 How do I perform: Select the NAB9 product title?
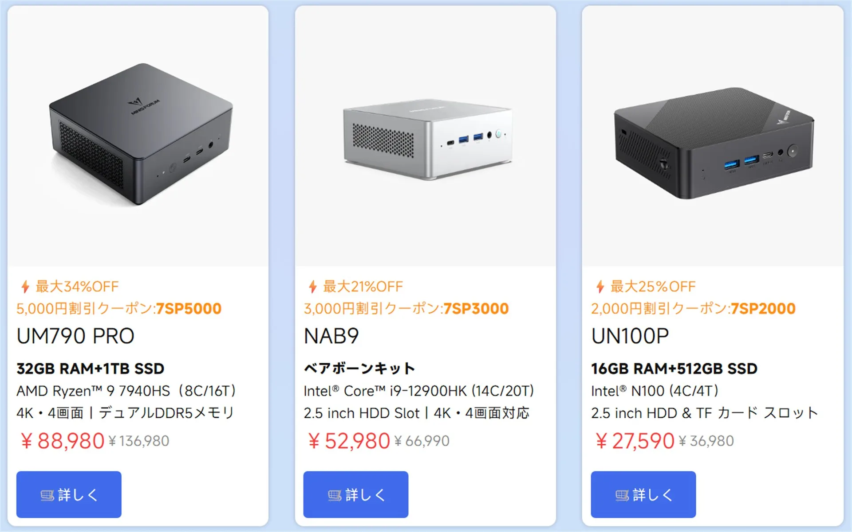(331, 336)
